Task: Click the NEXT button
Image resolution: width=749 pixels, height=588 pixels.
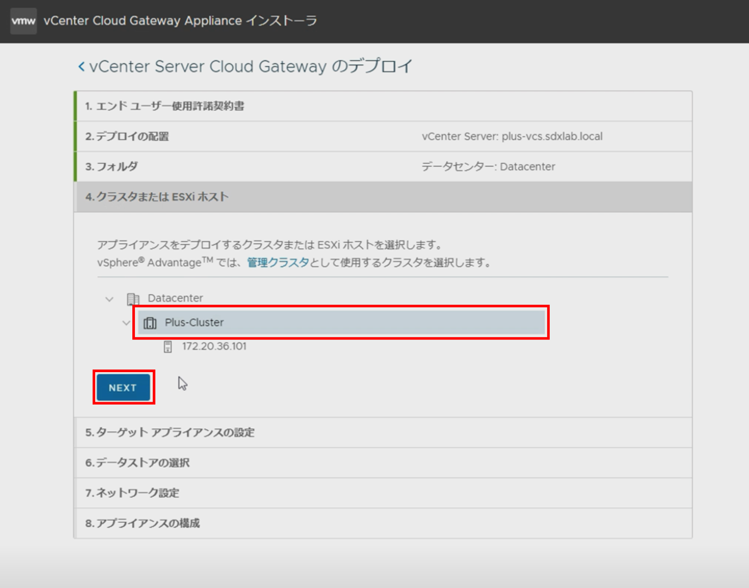Action: pos(123,387)
